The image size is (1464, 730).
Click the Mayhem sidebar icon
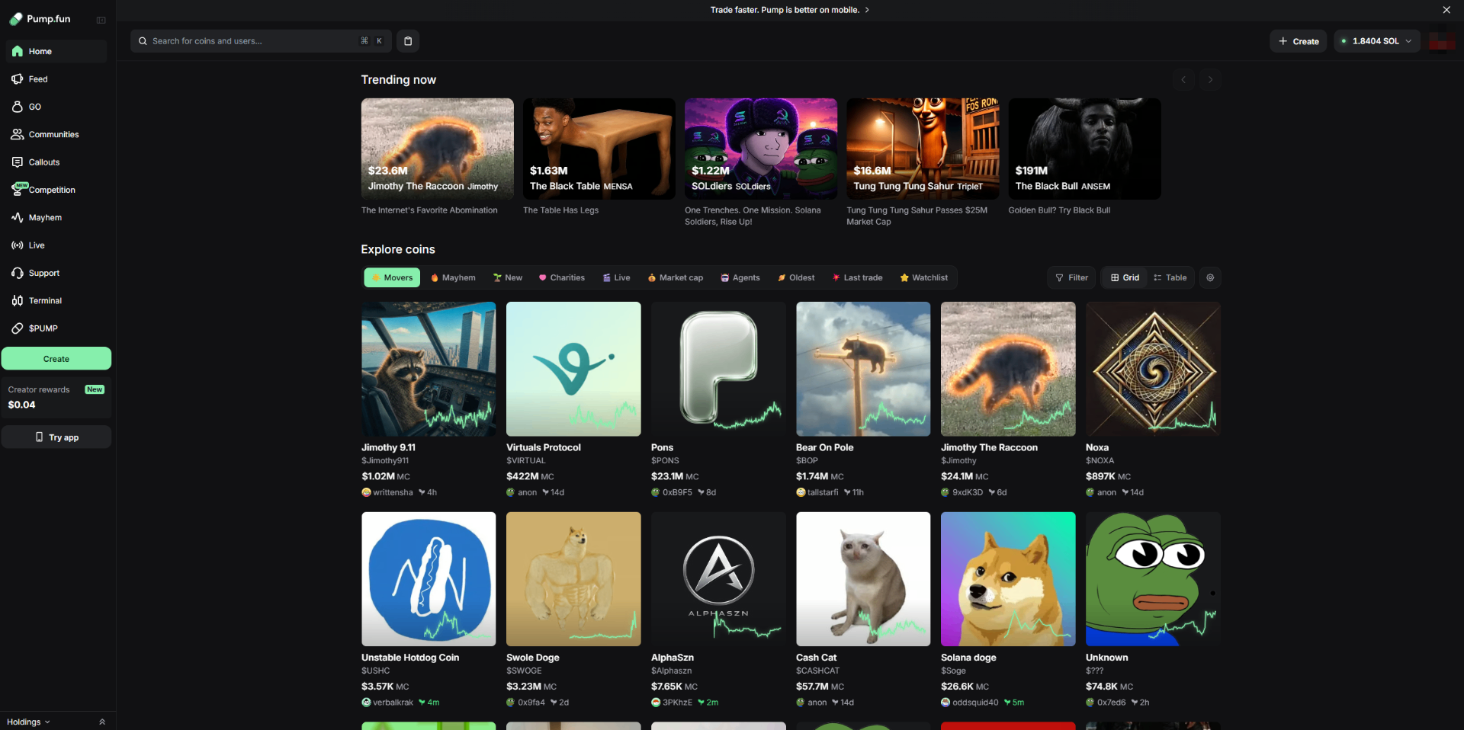(18, 217)
